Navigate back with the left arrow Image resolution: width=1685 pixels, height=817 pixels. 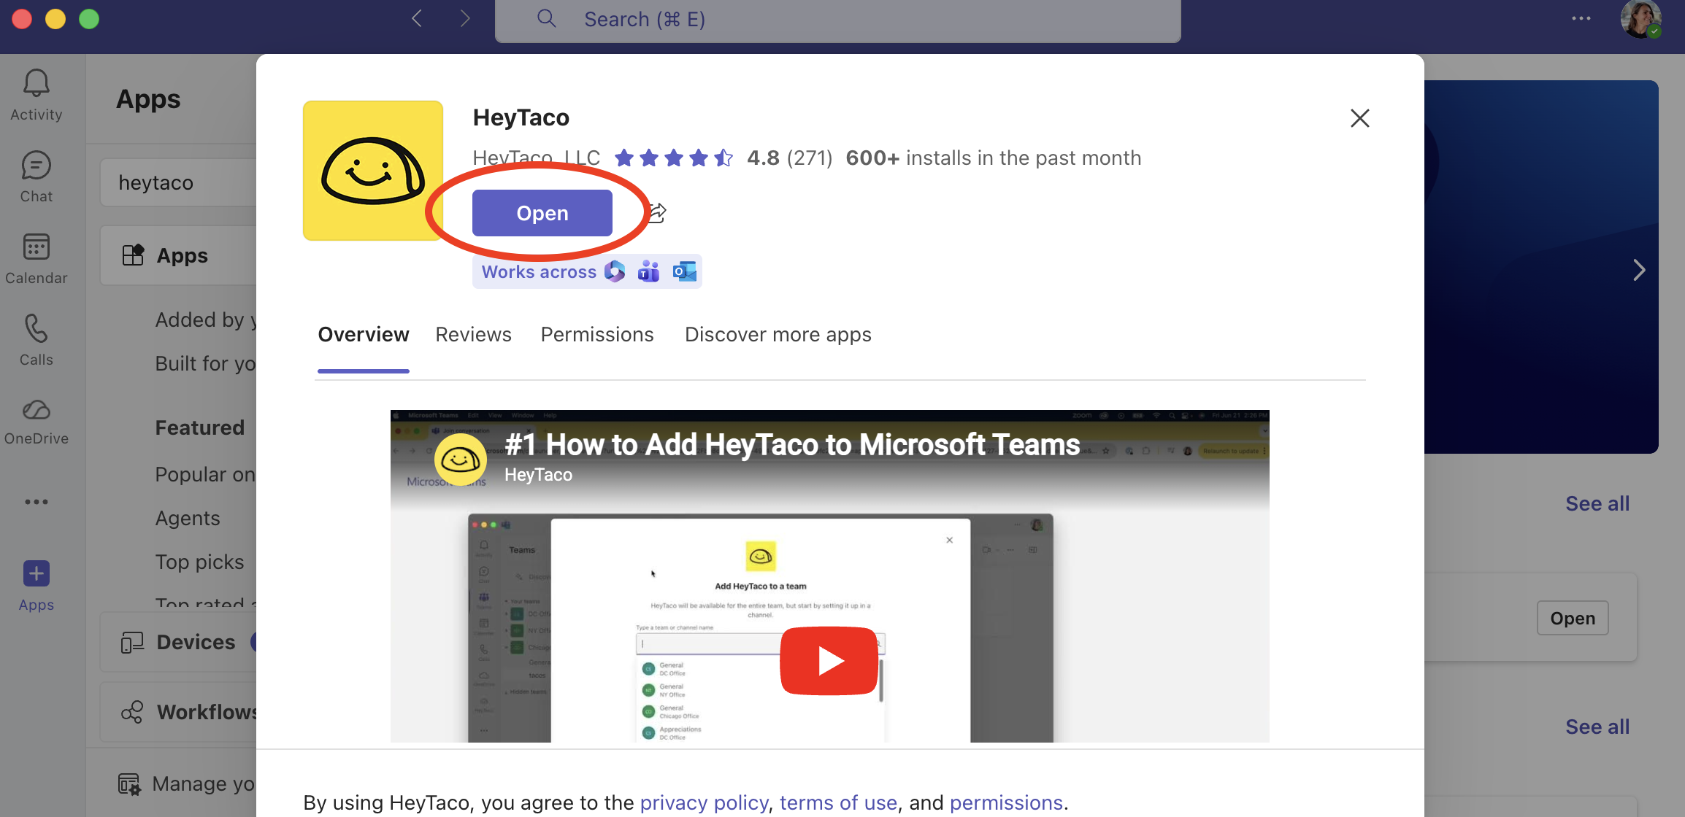click(417, 19)
